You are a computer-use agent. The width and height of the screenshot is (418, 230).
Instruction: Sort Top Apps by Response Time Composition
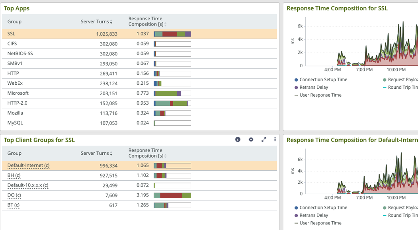coord(146,21)
